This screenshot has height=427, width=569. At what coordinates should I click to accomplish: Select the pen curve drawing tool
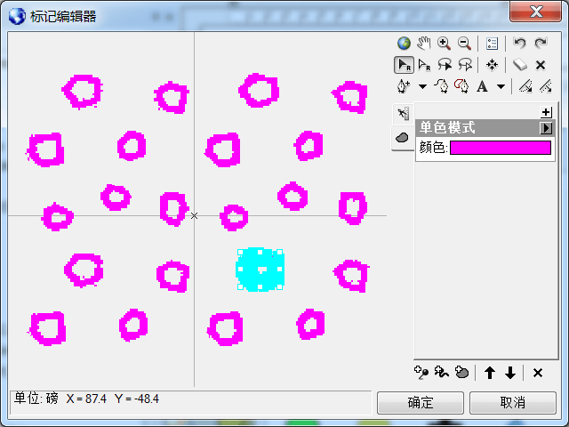pos(441,86)
